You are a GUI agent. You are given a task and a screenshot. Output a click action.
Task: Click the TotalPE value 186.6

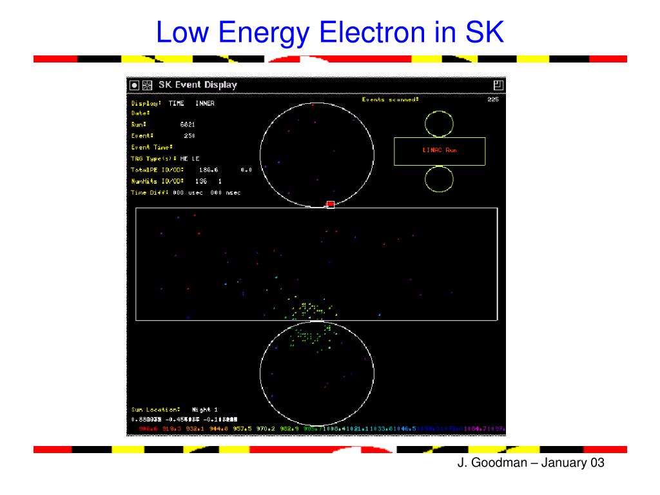click(209, 170)
